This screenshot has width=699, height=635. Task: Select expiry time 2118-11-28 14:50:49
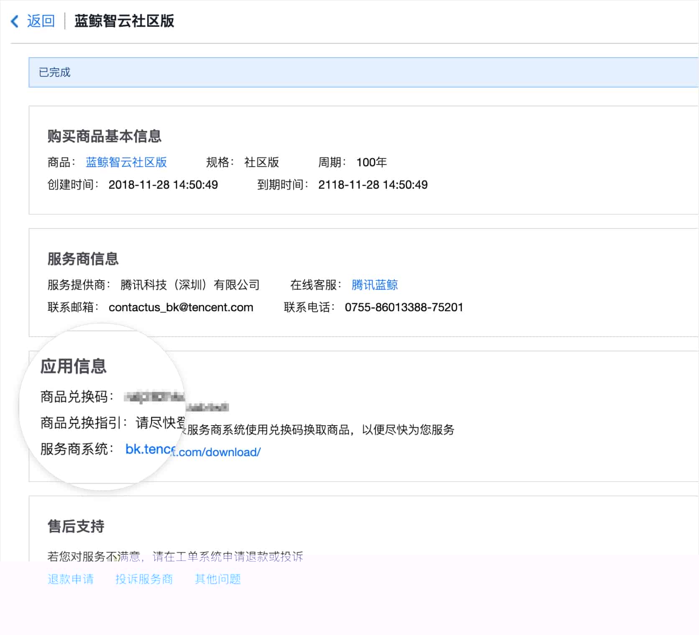(x=373, y=185)
